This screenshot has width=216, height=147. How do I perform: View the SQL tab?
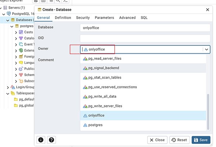(x=144, y=18)
